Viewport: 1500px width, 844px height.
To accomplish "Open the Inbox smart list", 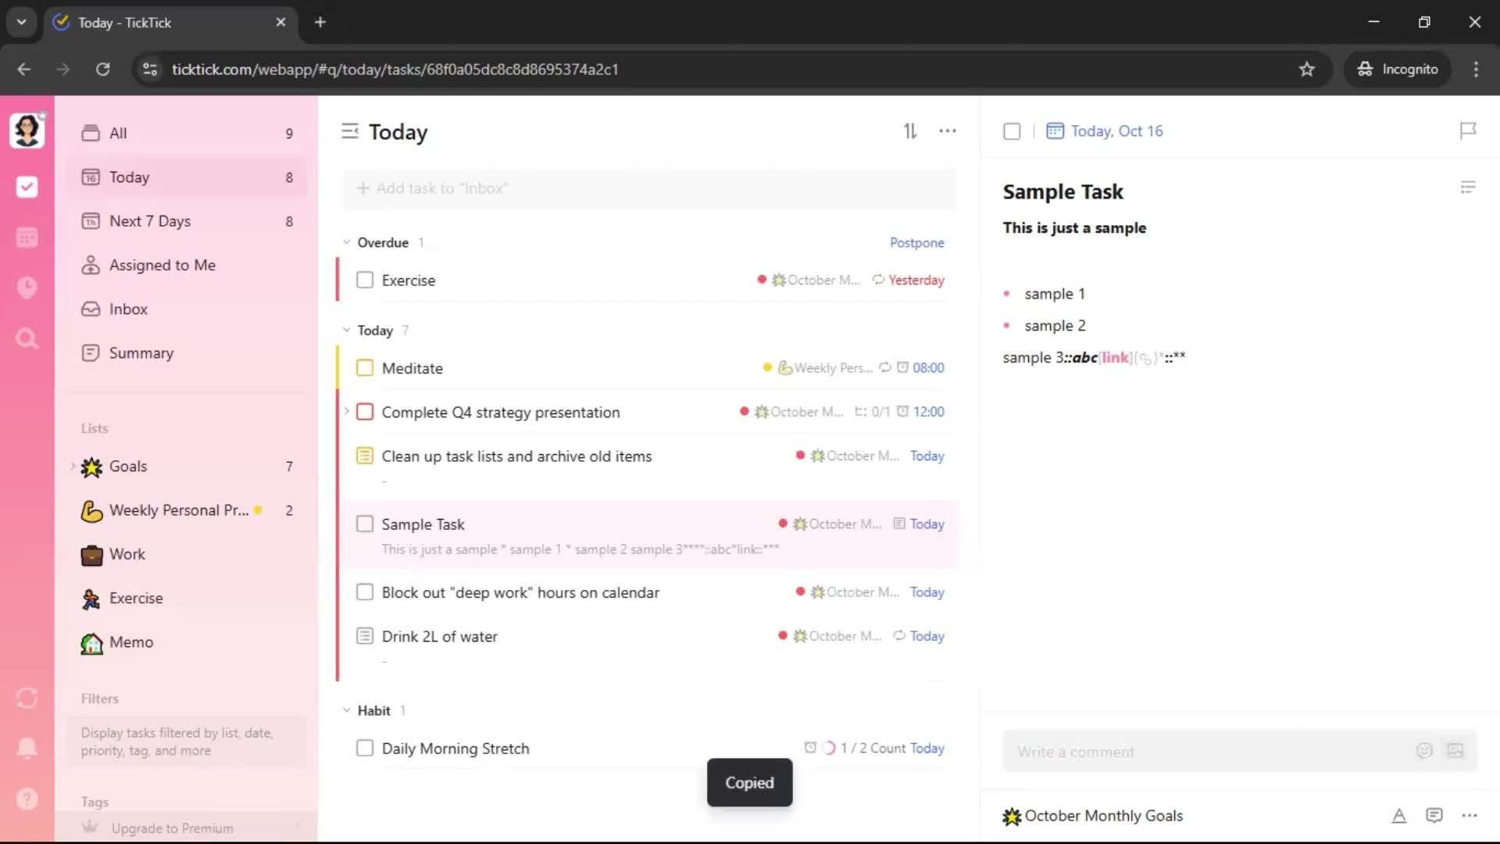I will click(128, 309).
